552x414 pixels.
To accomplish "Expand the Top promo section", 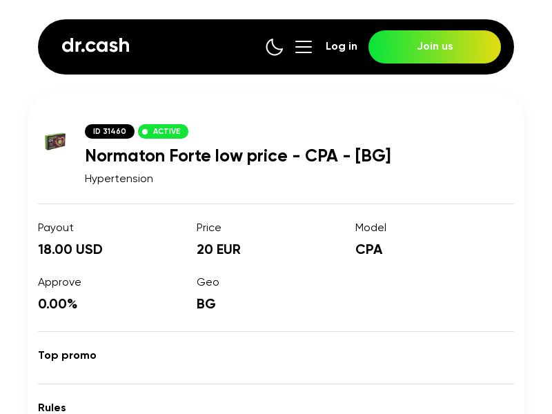I will pyautogui.click(x=67, y=355).
